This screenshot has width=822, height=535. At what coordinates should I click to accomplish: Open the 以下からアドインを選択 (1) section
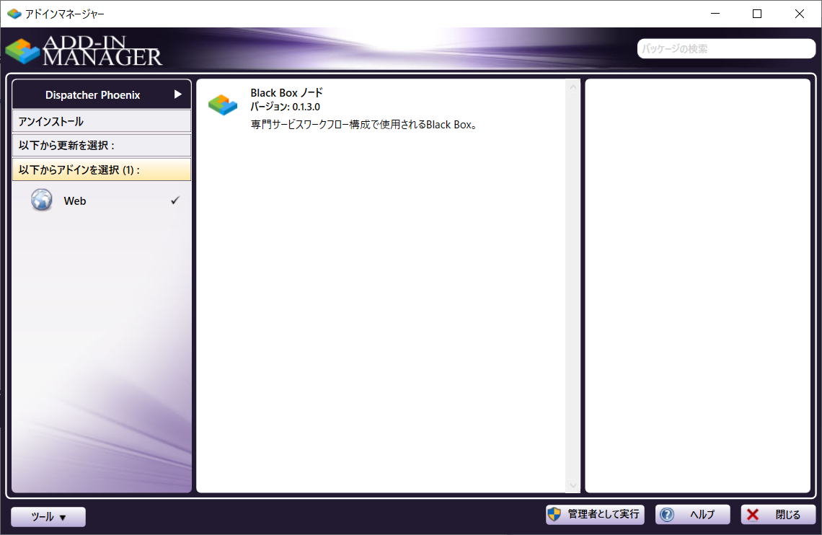pos(102,169)
